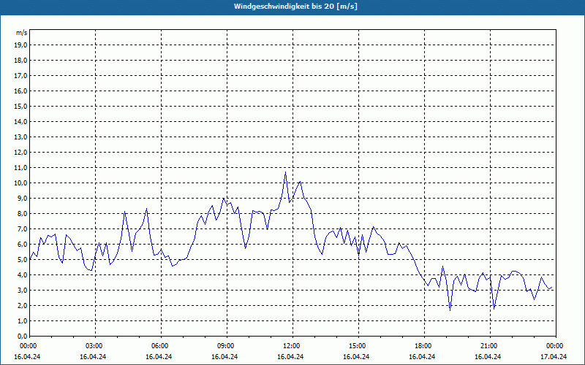Click the 16,0 y-axis label
Image resolution: width=585 pixels, height=365 pixels.
tap(21, 91)
